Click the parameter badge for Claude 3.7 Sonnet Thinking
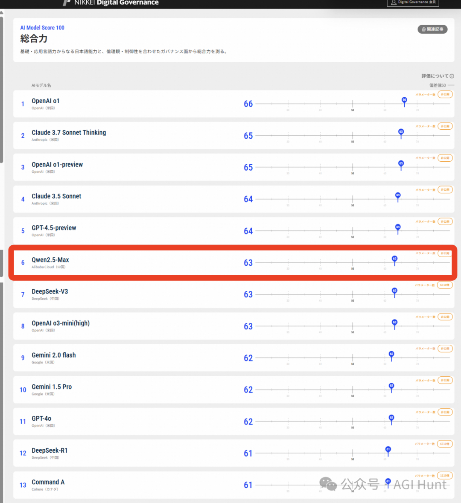The width and height of the screenshot is (461, 503). 445,126
